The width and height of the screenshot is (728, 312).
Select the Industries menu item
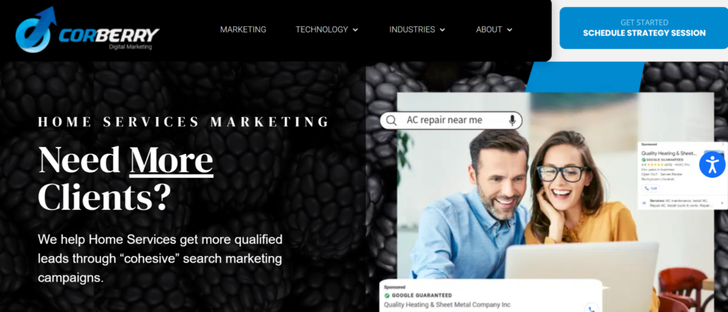(412, 30)
